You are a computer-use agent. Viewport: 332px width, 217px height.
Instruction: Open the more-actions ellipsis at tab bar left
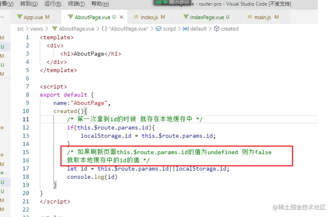pos(2,17)
